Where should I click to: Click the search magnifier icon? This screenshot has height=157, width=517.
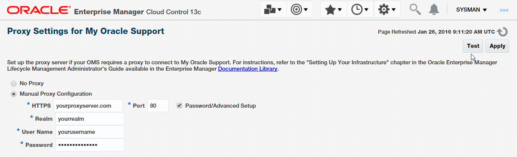pos(415,9)
